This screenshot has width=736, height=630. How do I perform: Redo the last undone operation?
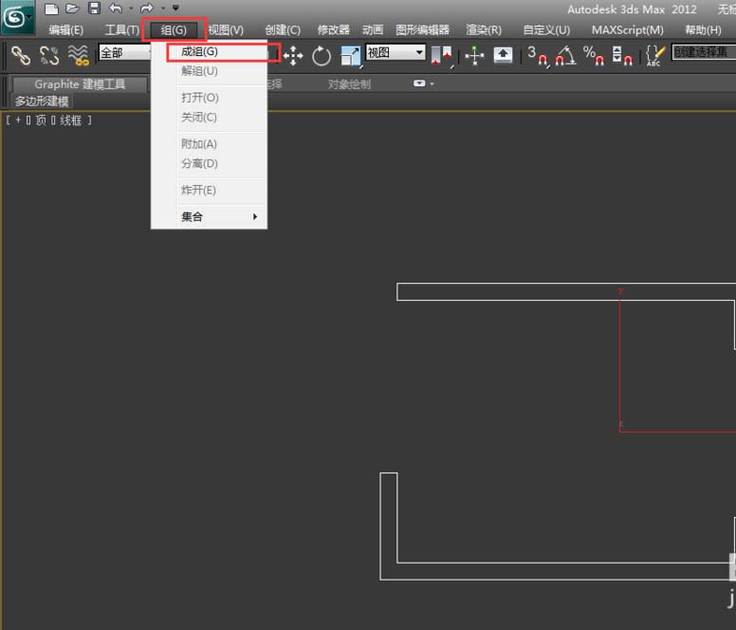point(147,8)
